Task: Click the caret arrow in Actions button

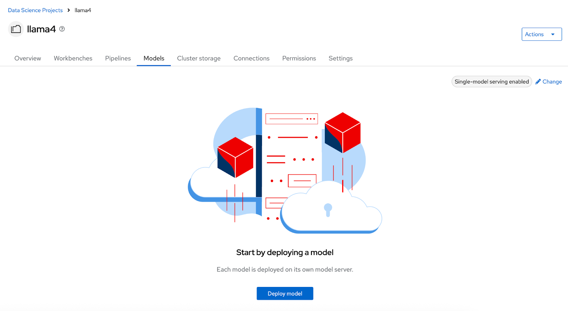Action: (553, 34)
